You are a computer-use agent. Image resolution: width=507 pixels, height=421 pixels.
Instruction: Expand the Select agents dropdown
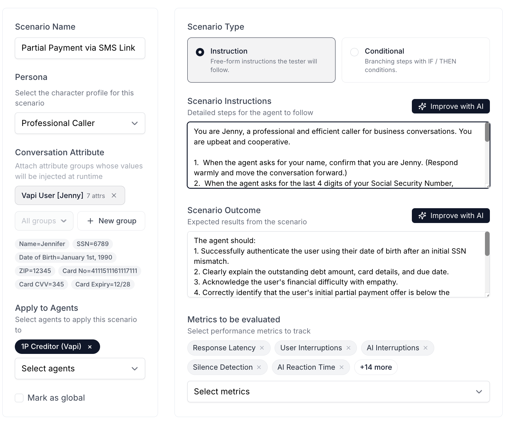point(80,369)
